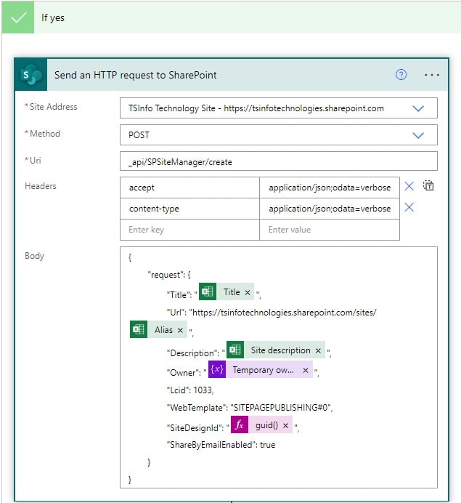Remove the Title dynamic content token
461x503 pixels.
pyautogui.click(x=248, y=292)
